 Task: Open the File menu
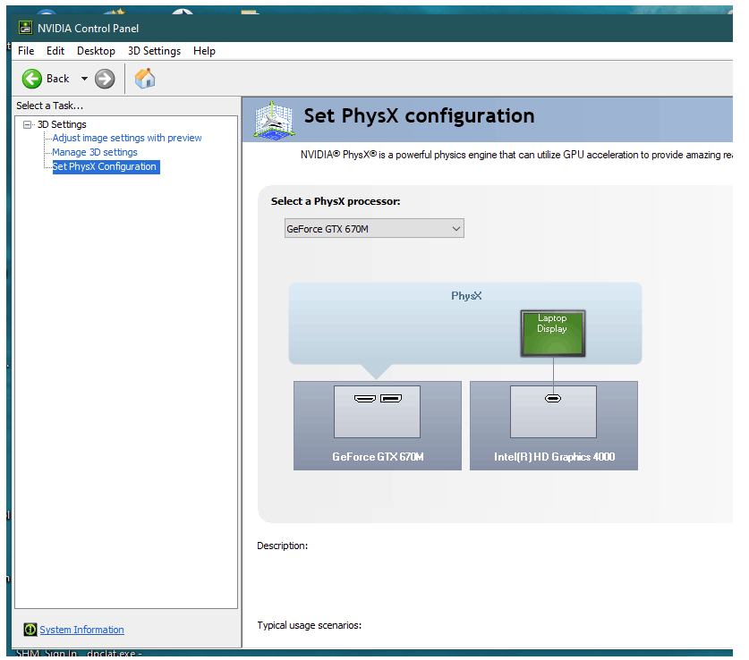[x=26, y=51]
